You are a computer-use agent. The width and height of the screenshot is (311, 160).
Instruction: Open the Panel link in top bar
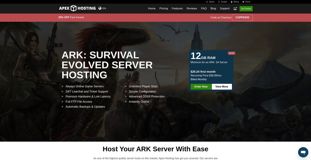(x=246, y=2)
